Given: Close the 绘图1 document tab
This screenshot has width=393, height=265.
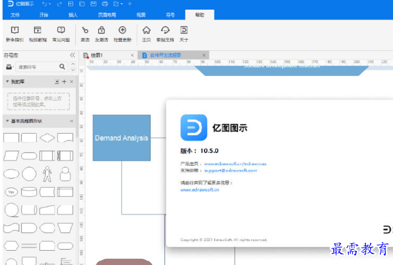Looking at the screenshot, I should pos(132,55).
